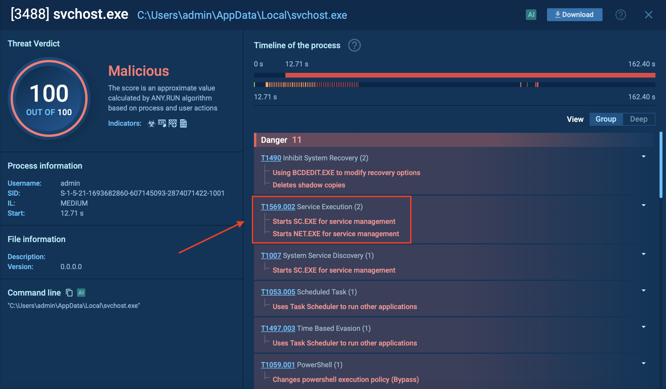The width and height of the screenshot is (666, 389).
Task: Open the T1007 technique link
Action: pos(271,255)
